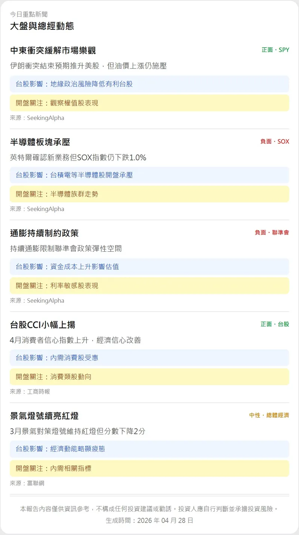Click the green 正面・SPY sentiment tag
The height and width of the screenshot is (535, 299).
[x=275, y=50]
